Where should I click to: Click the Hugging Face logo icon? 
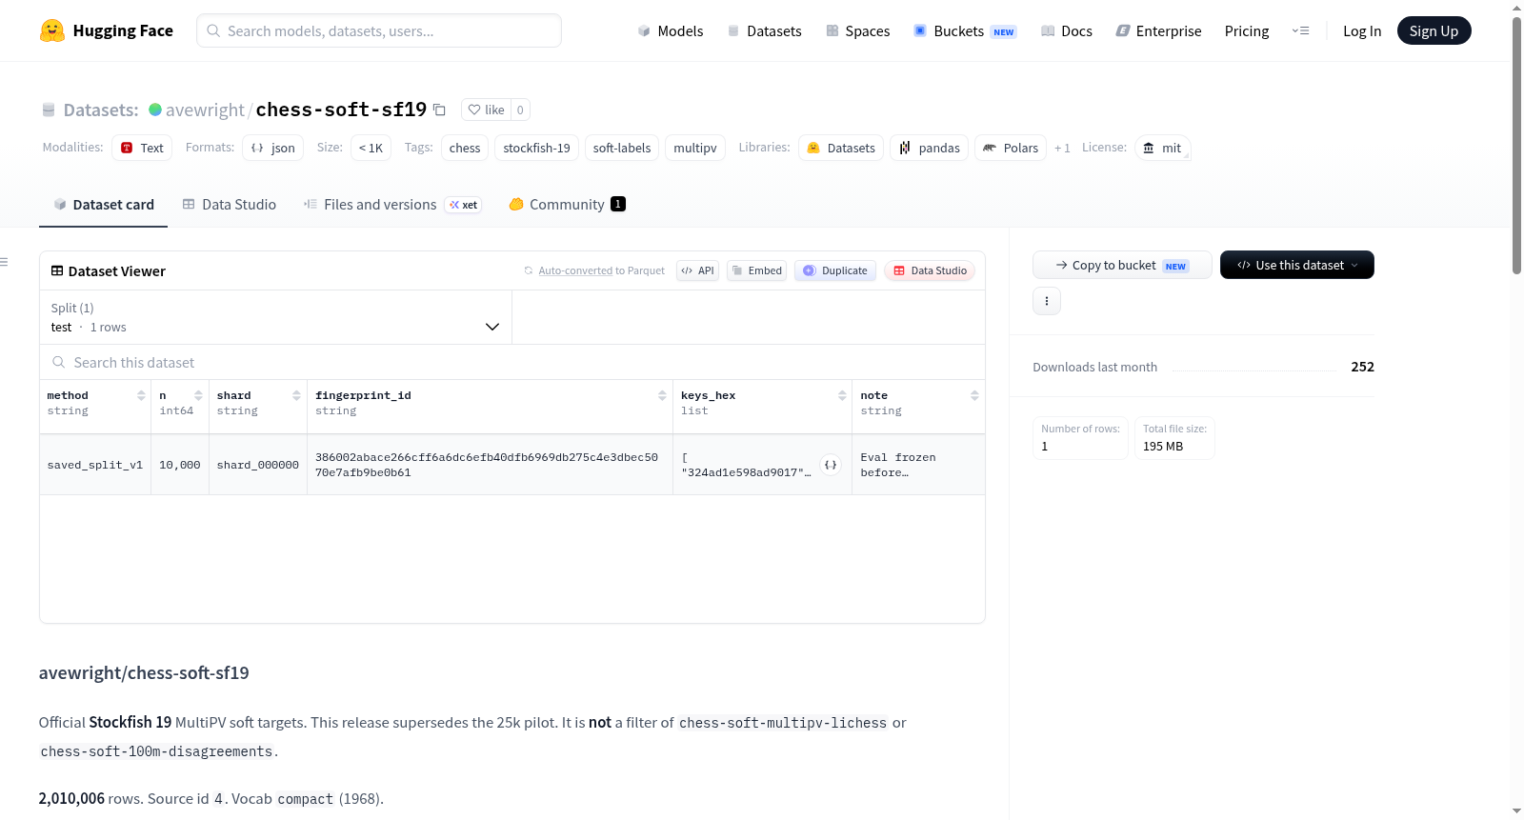52,30
